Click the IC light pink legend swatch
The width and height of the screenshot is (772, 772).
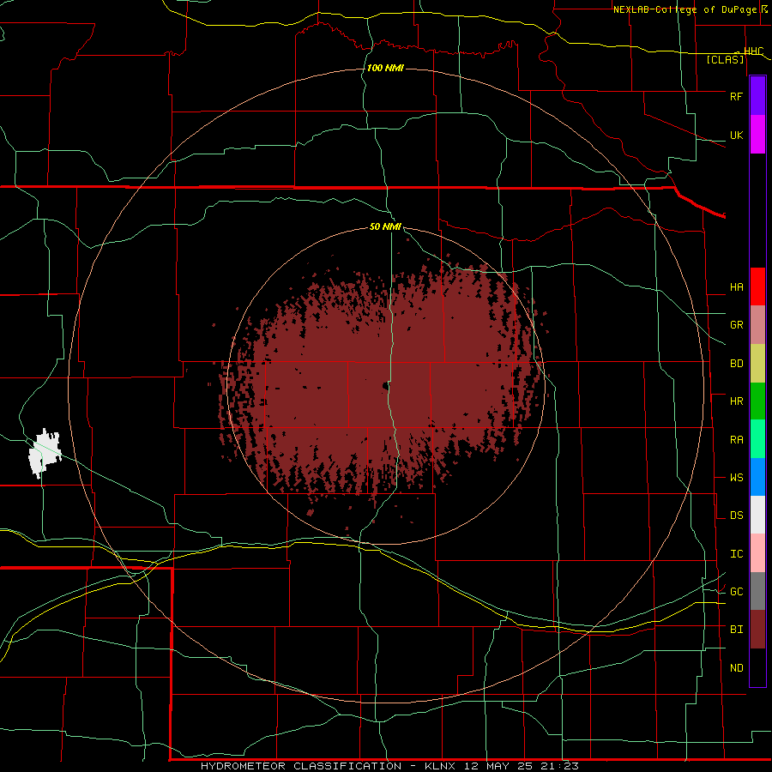coord(757,553)
